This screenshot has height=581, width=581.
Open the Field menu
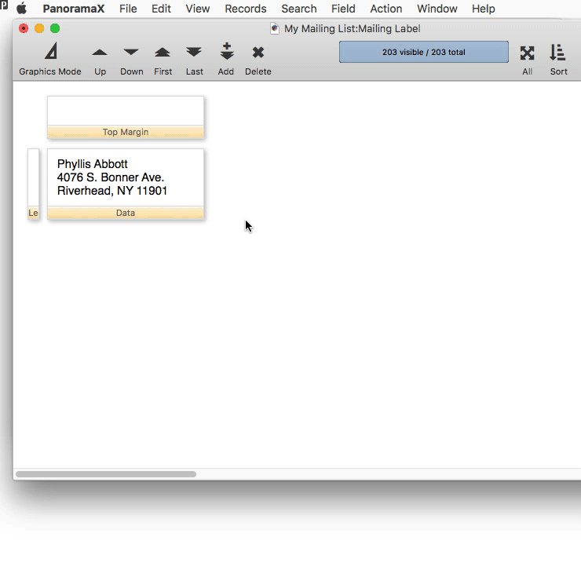[343, 9]
